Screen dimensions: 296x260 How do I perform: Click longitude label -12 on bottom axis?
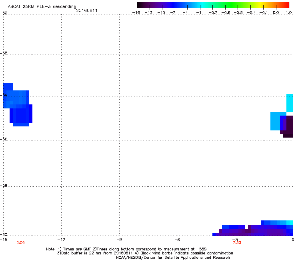[x=61, y=240]
